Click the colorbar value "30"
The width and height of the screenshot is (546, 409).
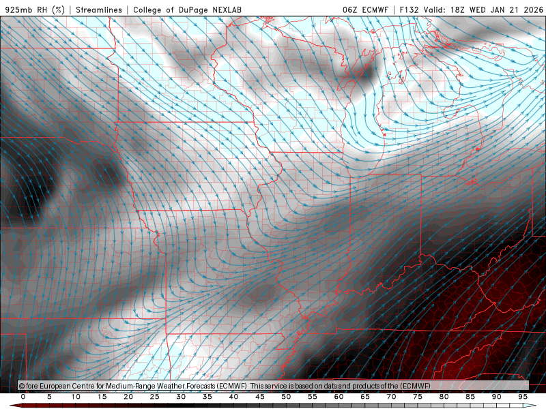181,397
